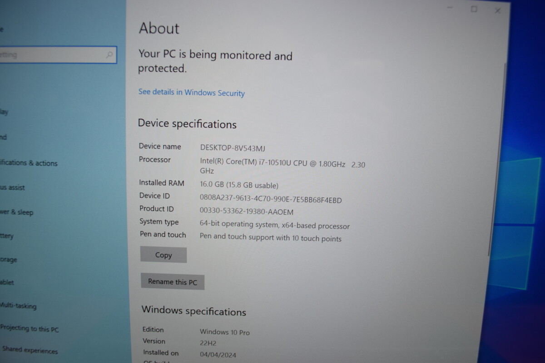This screenshot has height=363, width=545.
Task: Select Product ID 00330-53362-19380-AAOEM
Action: [x=247, y=212]
